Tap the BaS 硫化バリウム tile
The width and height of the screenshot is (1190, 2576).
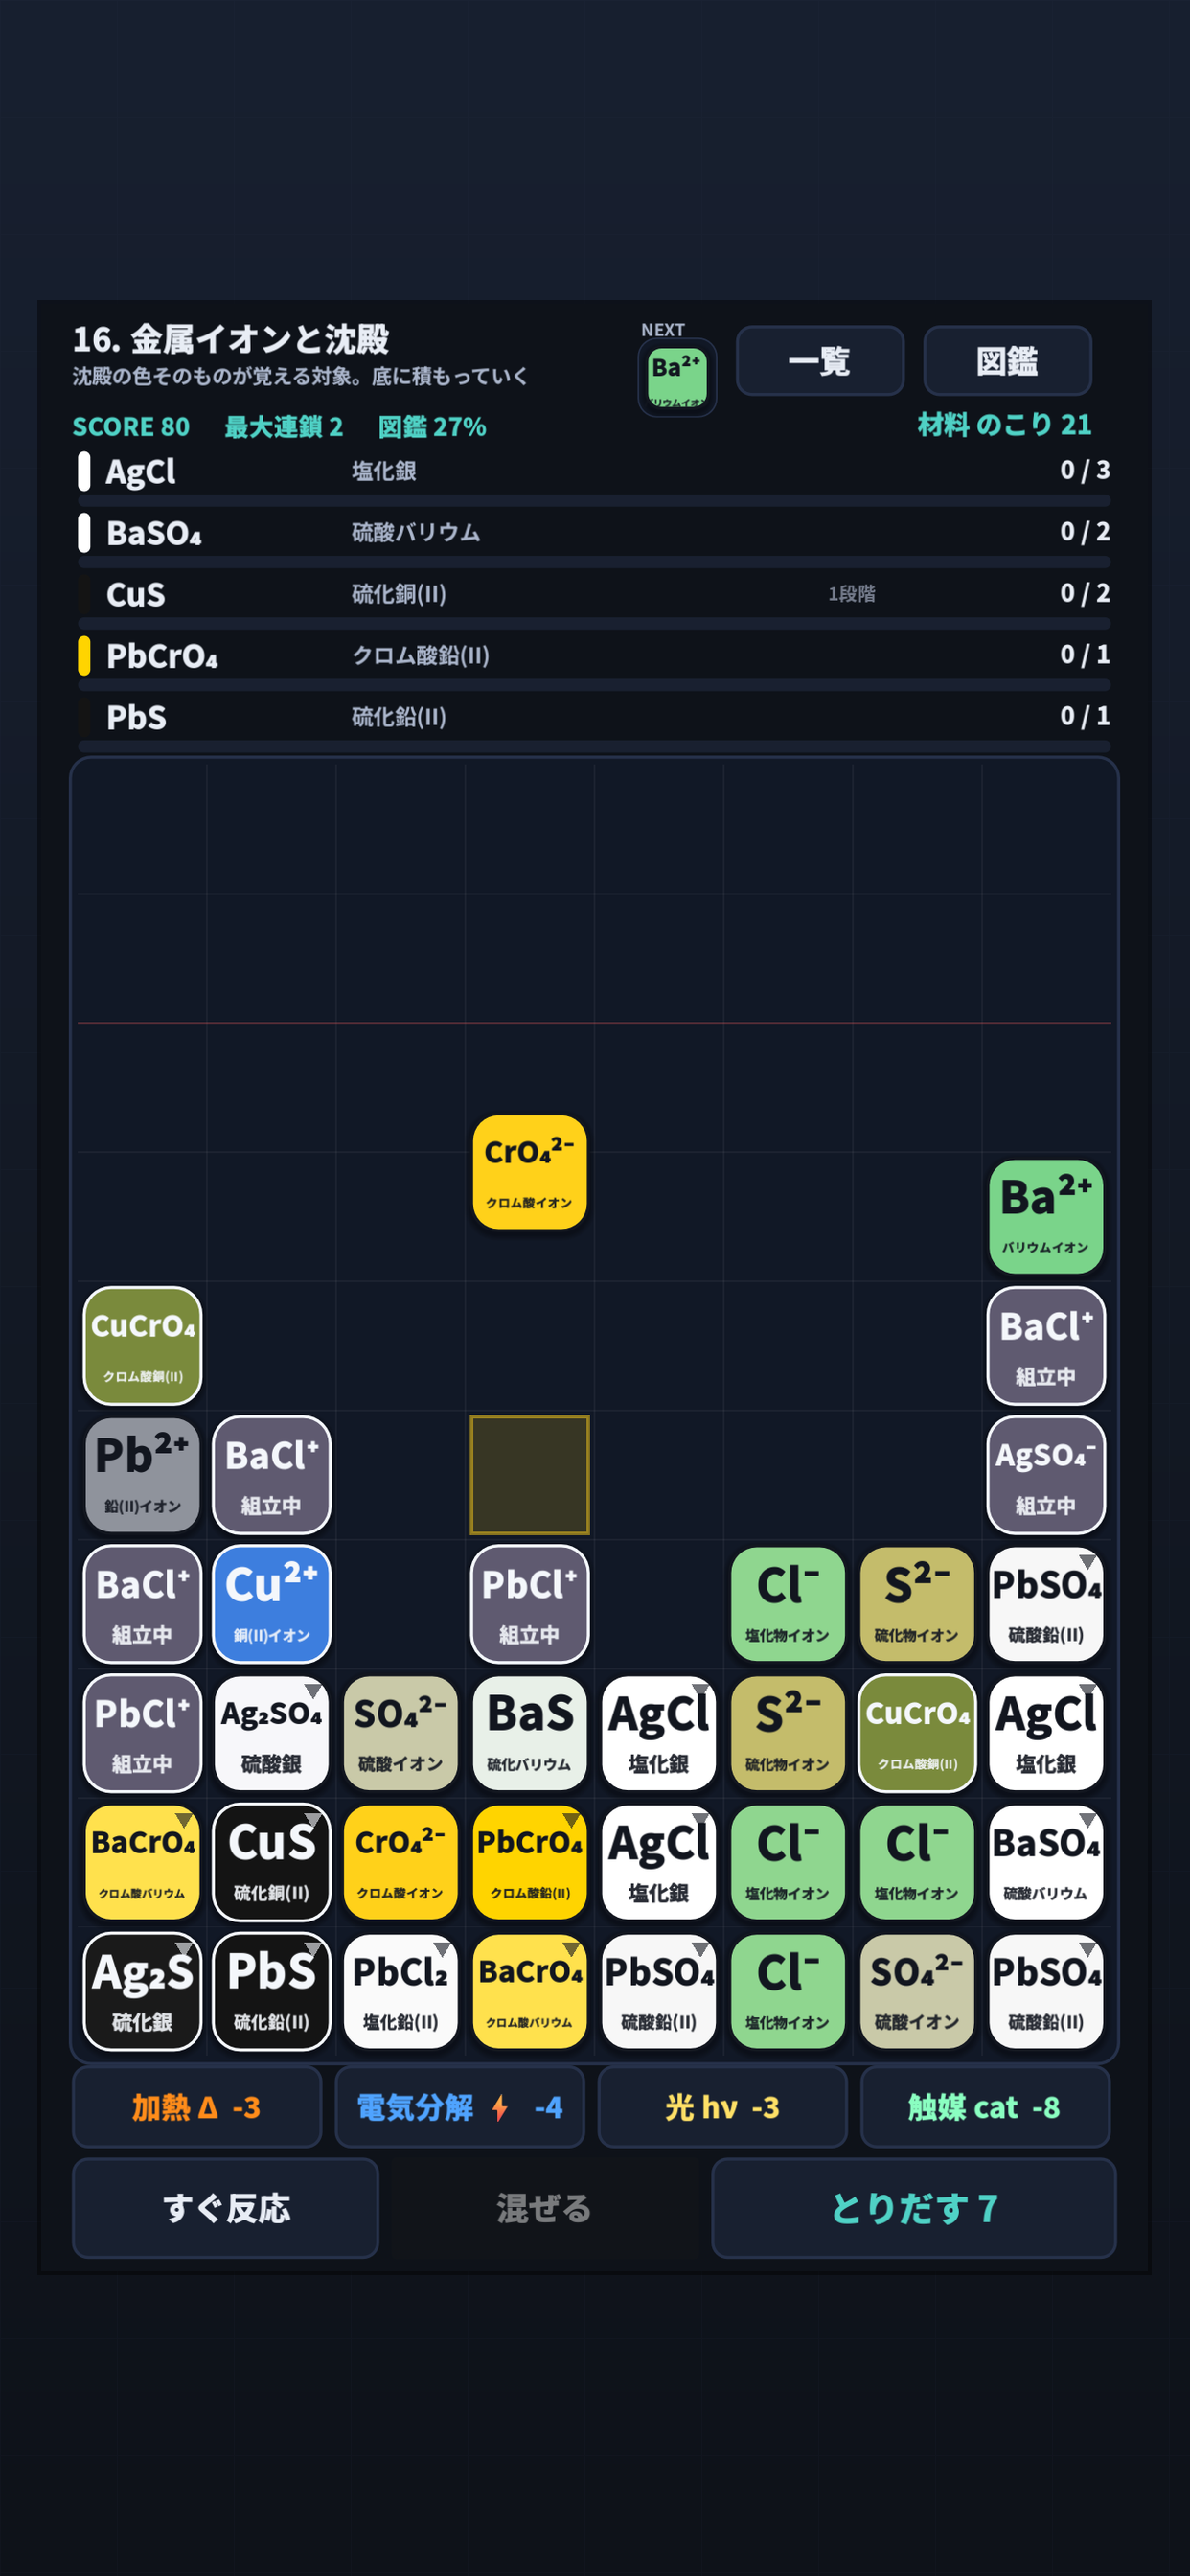tap(529, 1733)
